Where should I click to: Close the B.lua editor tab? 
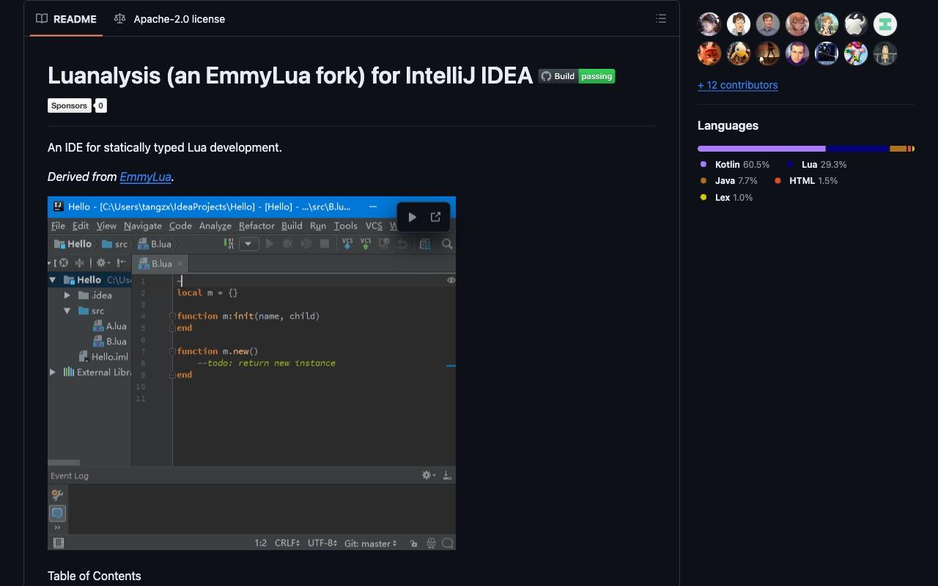(180, 264)
